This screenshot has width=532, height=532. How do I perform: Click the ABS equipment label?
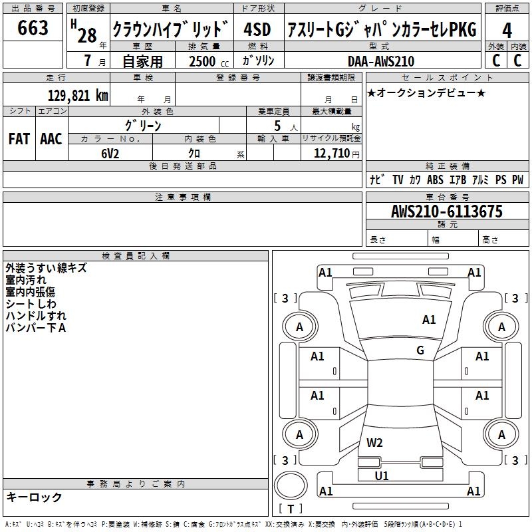pyautogui.click(x=435, y=180)
